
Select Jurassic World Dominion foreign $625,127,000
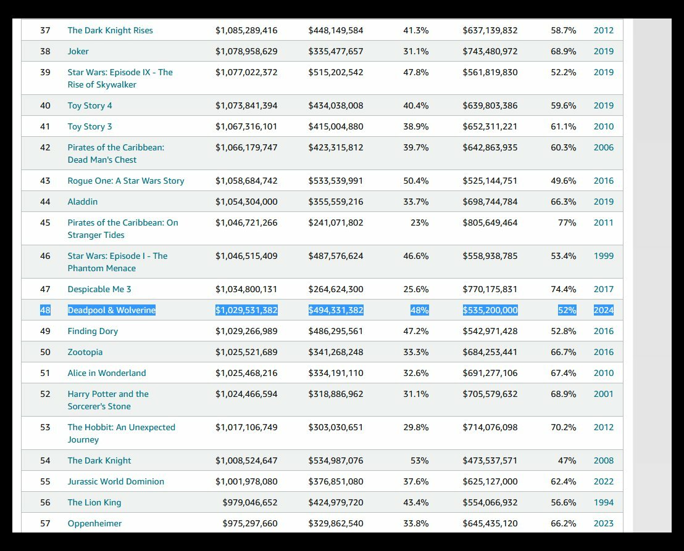click(490, 481)
